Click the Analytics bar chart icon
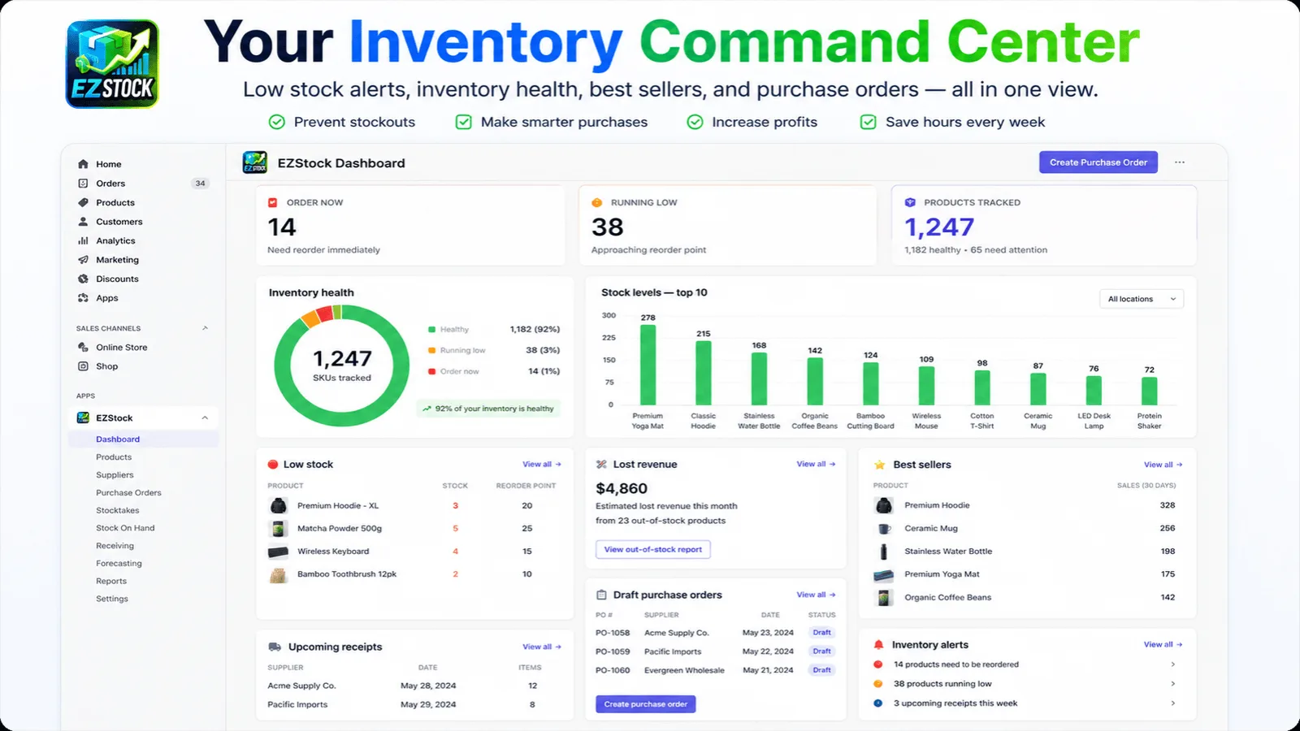The image size is (1300, 731). coord(83,240)
